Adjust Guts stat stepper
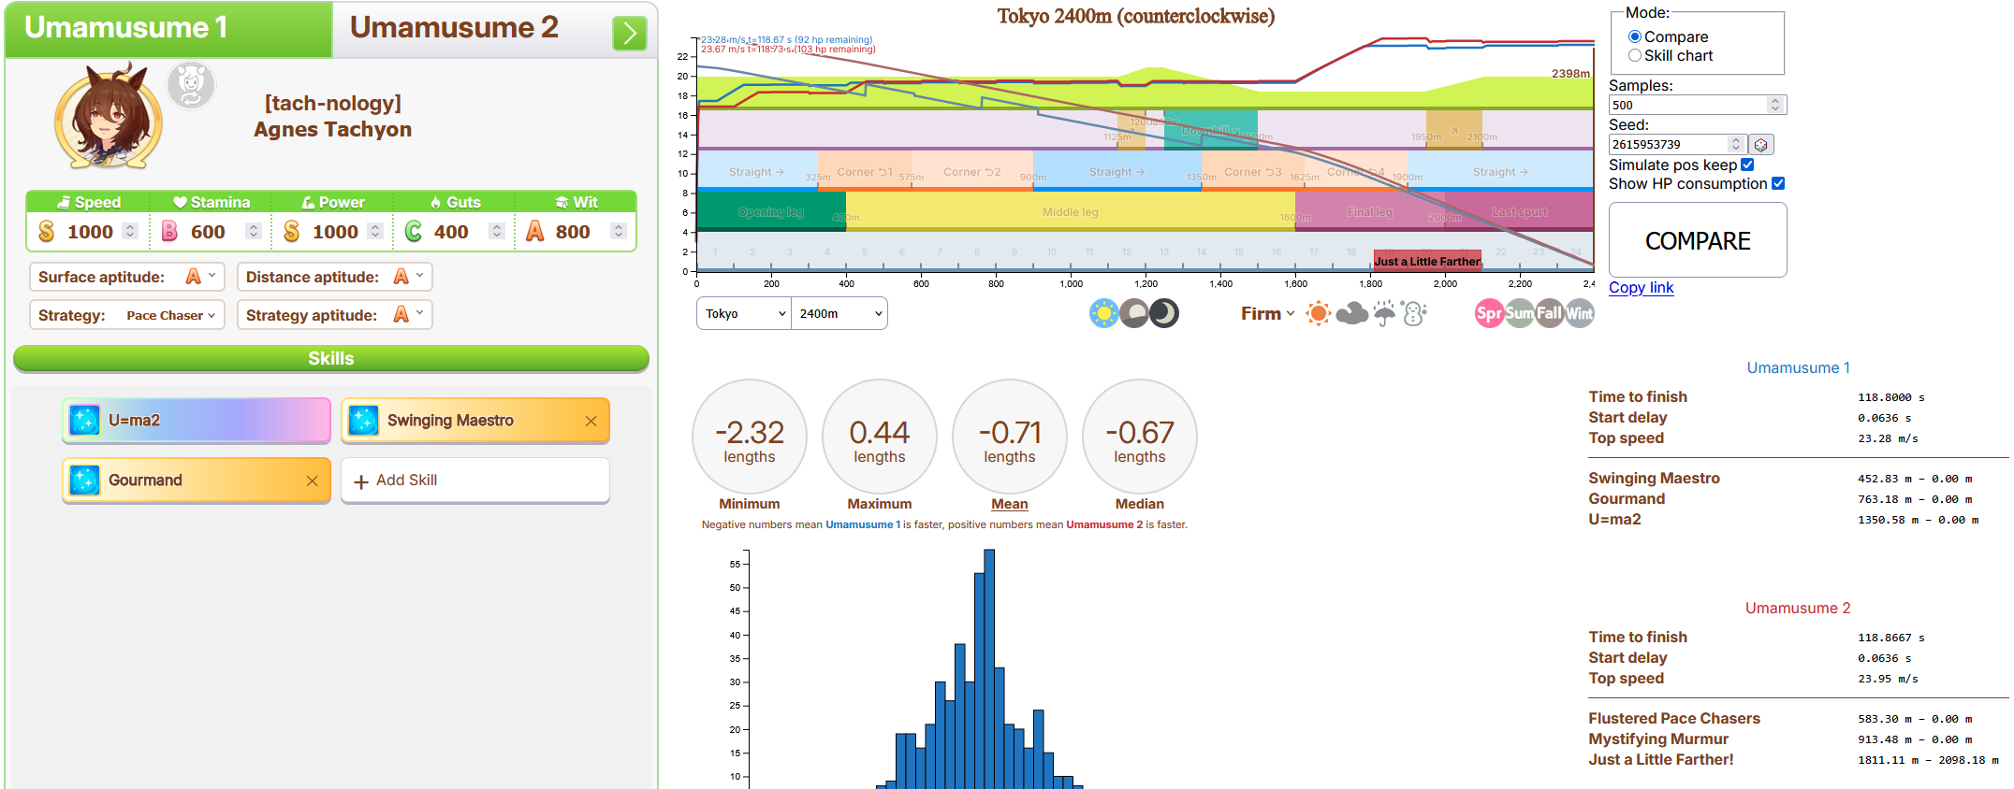This screenshot has height=789, width=2014. (x=497, y=231)
